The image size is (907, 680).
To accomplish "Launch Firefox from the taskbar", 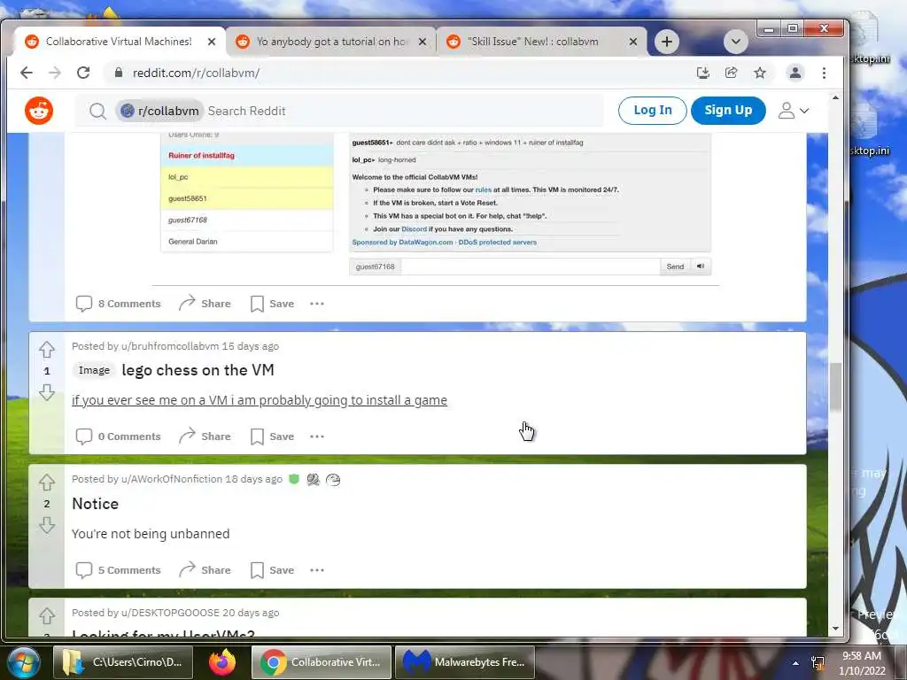I will (222, 662).
